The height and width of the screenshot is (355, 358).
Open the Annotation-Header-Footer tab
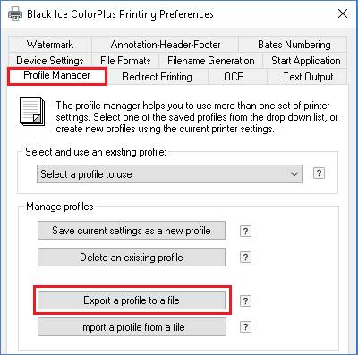[x=166, y=45]
